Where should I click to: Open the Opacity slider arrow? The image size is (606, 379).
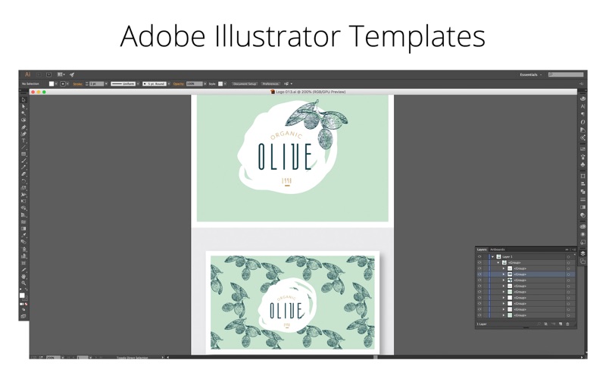coord(205,83)
